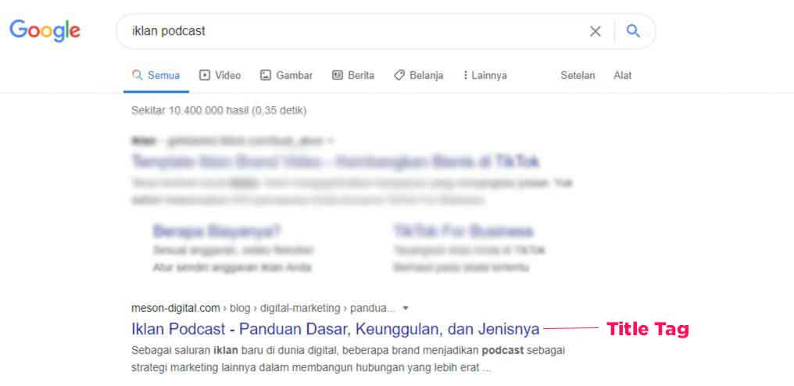Click the blue magnifier search button
The height and width of the screenshot is (386, 794).
point(633,31)
